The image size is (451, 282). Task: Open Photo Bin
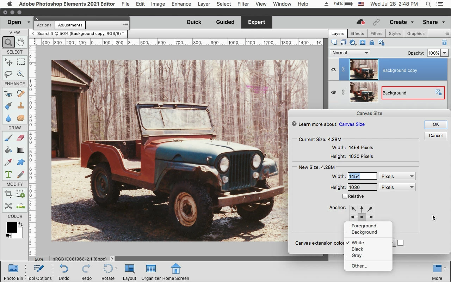coord(13,272)
